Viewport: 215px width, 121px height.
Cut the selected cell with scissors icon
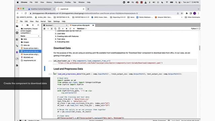(x=52, y=29)
